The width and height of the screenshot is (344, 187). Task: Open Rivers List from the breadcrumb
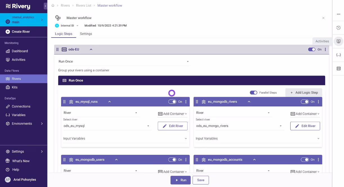coord(83,5)
